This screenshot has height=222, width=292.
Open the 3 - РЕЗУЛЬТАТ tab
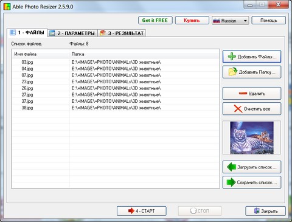pyautogui.click(x=122, y=33)
